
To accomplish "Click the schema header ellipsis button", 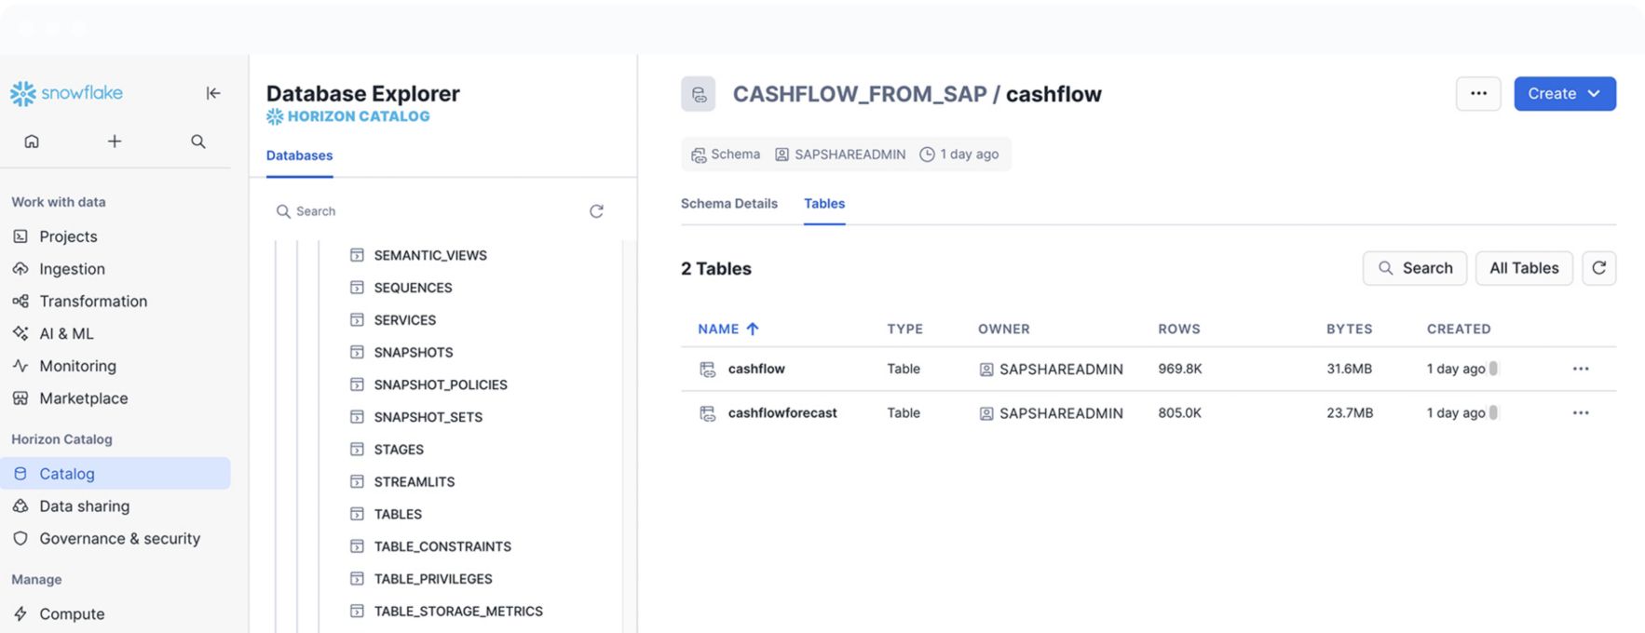I will click(x=1478, y=94).
